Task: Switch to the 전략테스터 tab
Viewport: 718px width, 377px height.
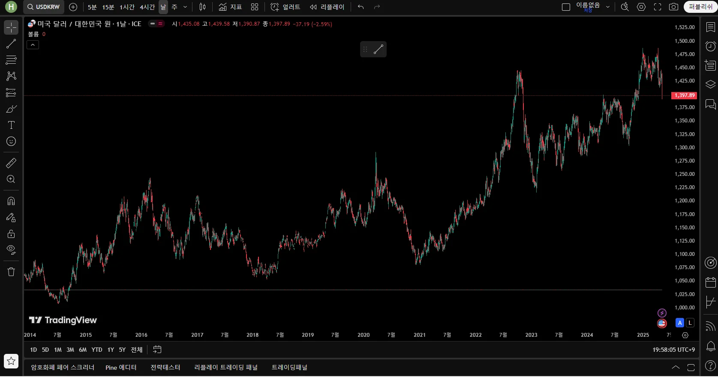Action: tap(165, 367)
